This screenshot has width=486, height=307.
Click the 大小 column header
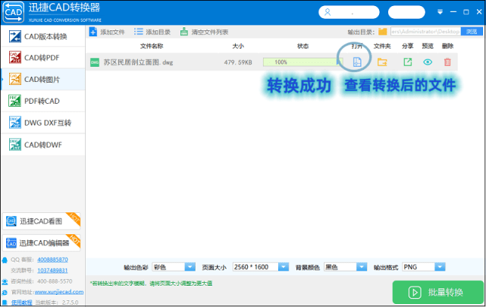[238, 45]
